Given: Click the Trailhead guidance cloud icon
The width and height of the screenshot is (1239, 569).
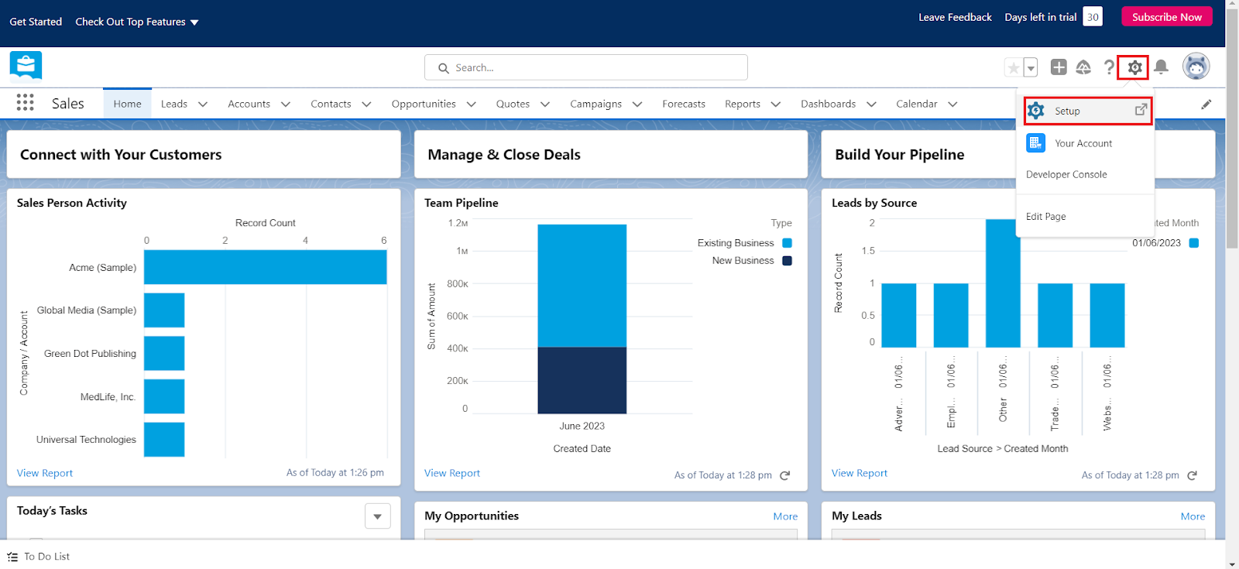Looking at the screenshot, I should coord(1083,67).
